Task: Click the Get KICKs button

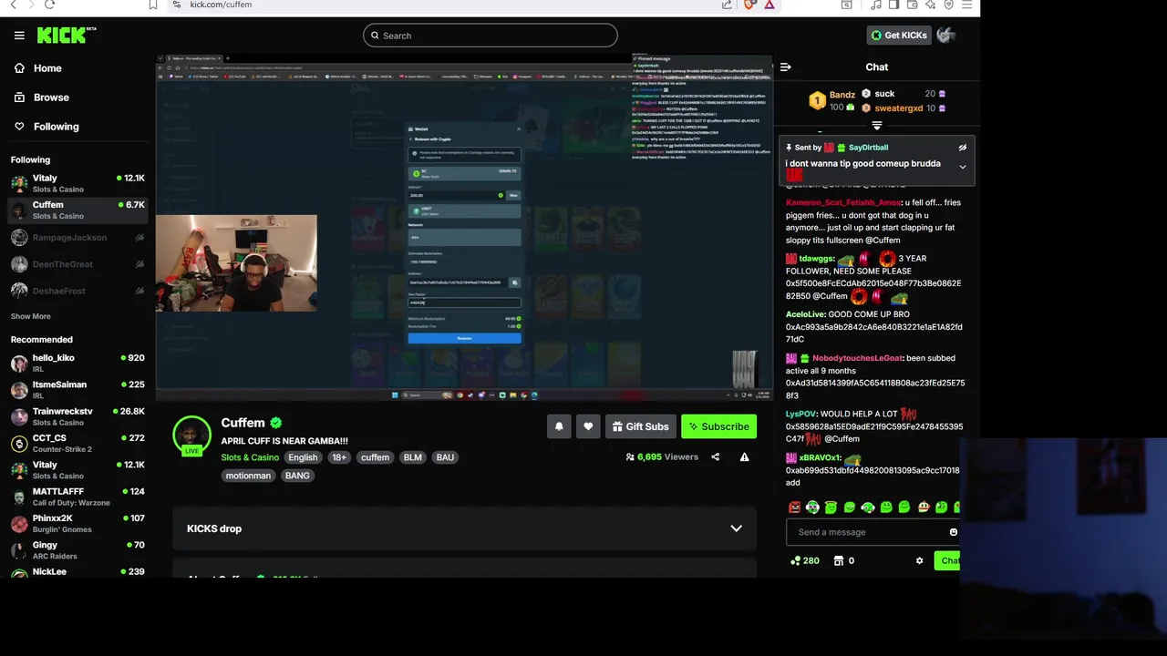Action: 899,36
